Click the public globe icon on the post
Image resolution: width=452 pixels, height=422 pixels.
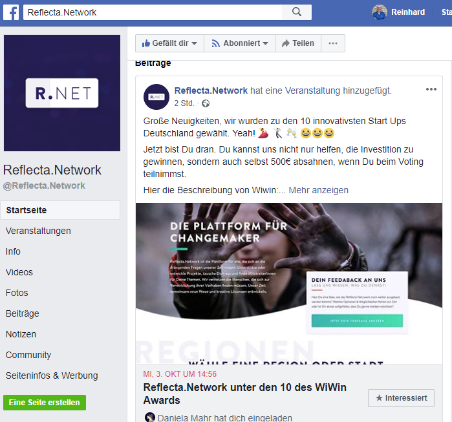206,103
